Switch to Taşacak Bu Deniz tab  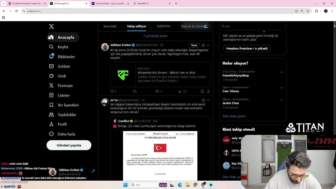coord(194,26)
